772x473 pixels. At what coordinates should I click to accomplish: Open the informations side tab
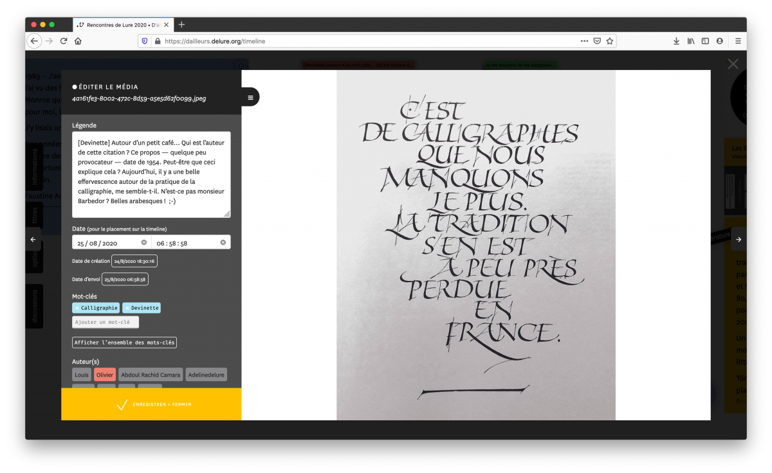[x=35, y=166]
